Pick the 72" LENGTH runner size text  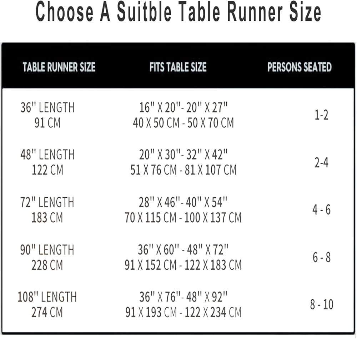tap(47, 202)
